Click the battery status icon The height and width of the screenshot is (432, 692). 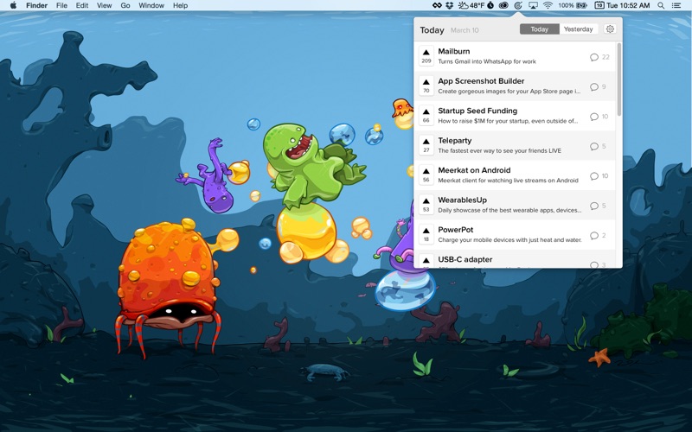[x=581, y=5]
